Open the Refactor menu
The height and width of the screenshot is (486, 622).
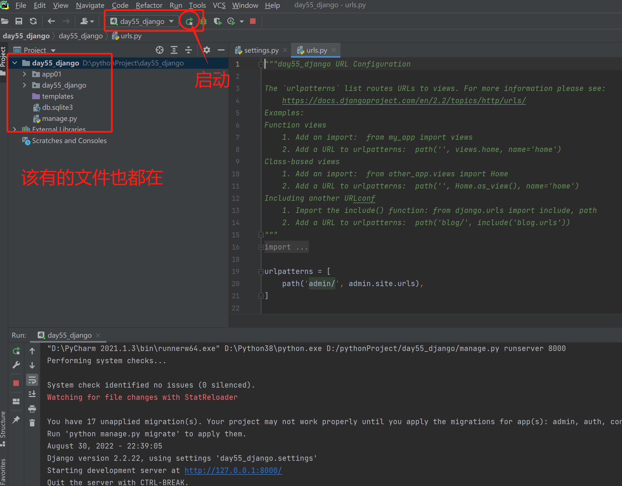click(x=149, y=5)
